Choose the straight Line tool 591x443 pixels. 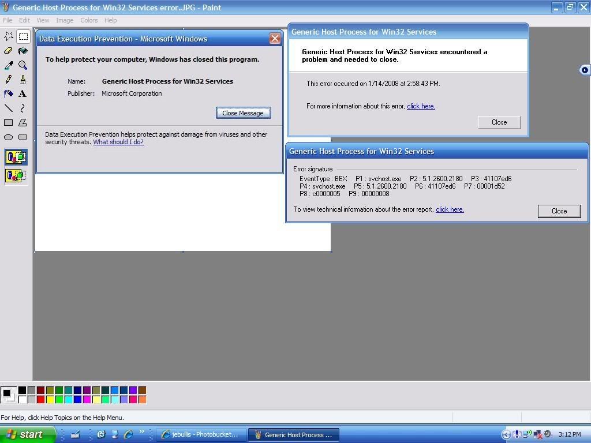tap(8, 108)
